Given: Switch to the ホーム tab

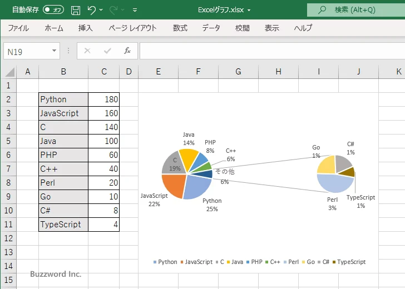Looking at the screenshot, I should tap(54, 28).
